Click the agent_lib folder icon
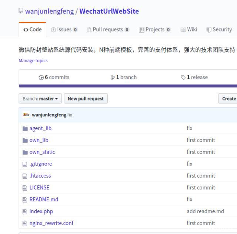The height and width of the screenshot is (234, 237). point(25,129)
